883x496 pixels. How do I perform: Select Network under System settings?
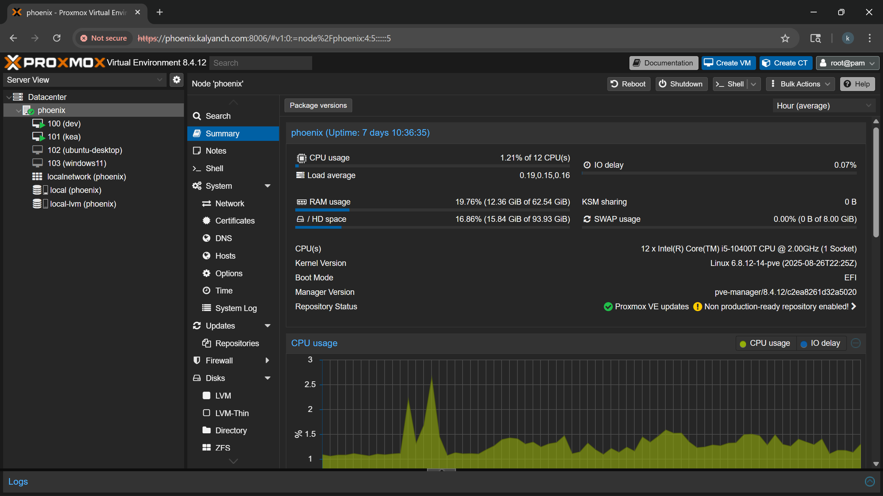pos(229,203)
